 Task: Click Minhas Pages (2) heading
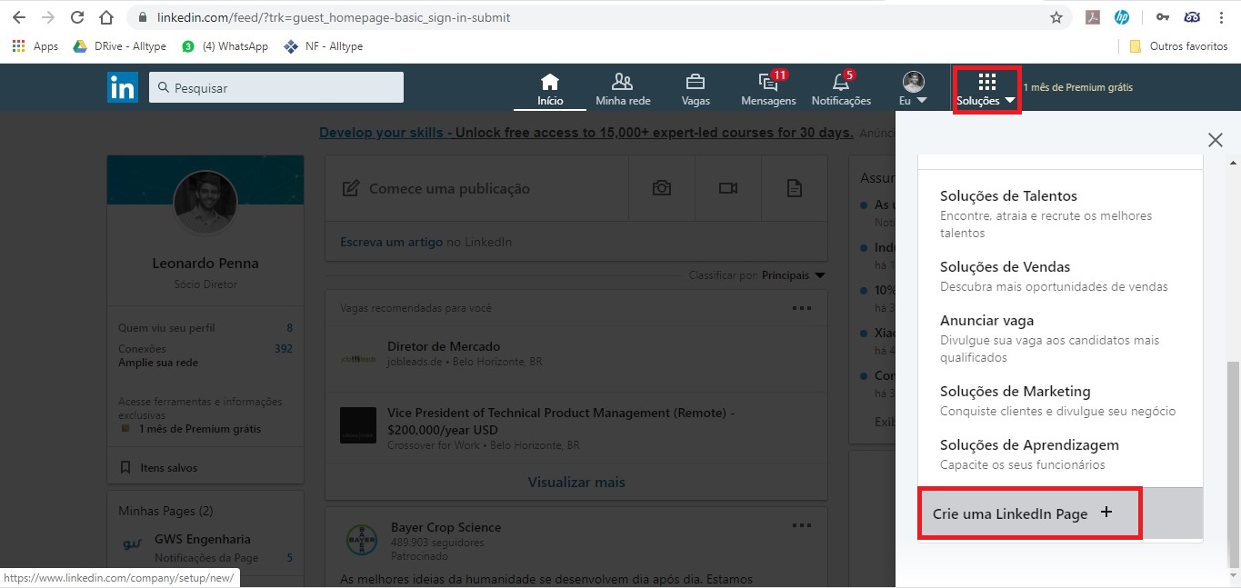click(165, 511)
